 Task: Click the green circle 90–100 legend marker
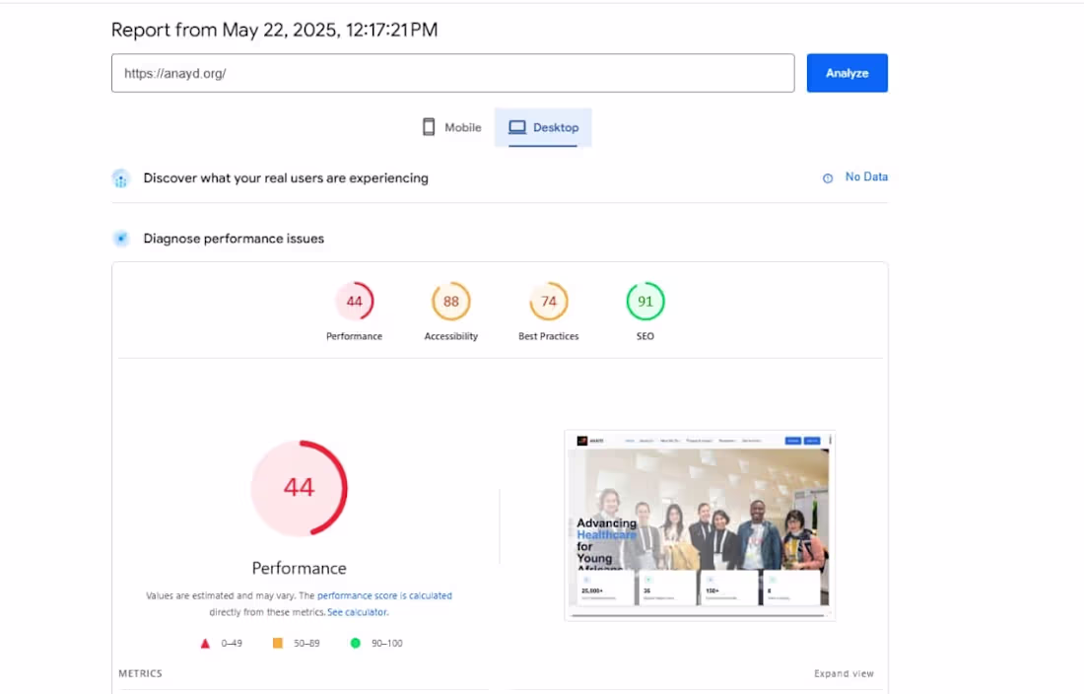356,643
